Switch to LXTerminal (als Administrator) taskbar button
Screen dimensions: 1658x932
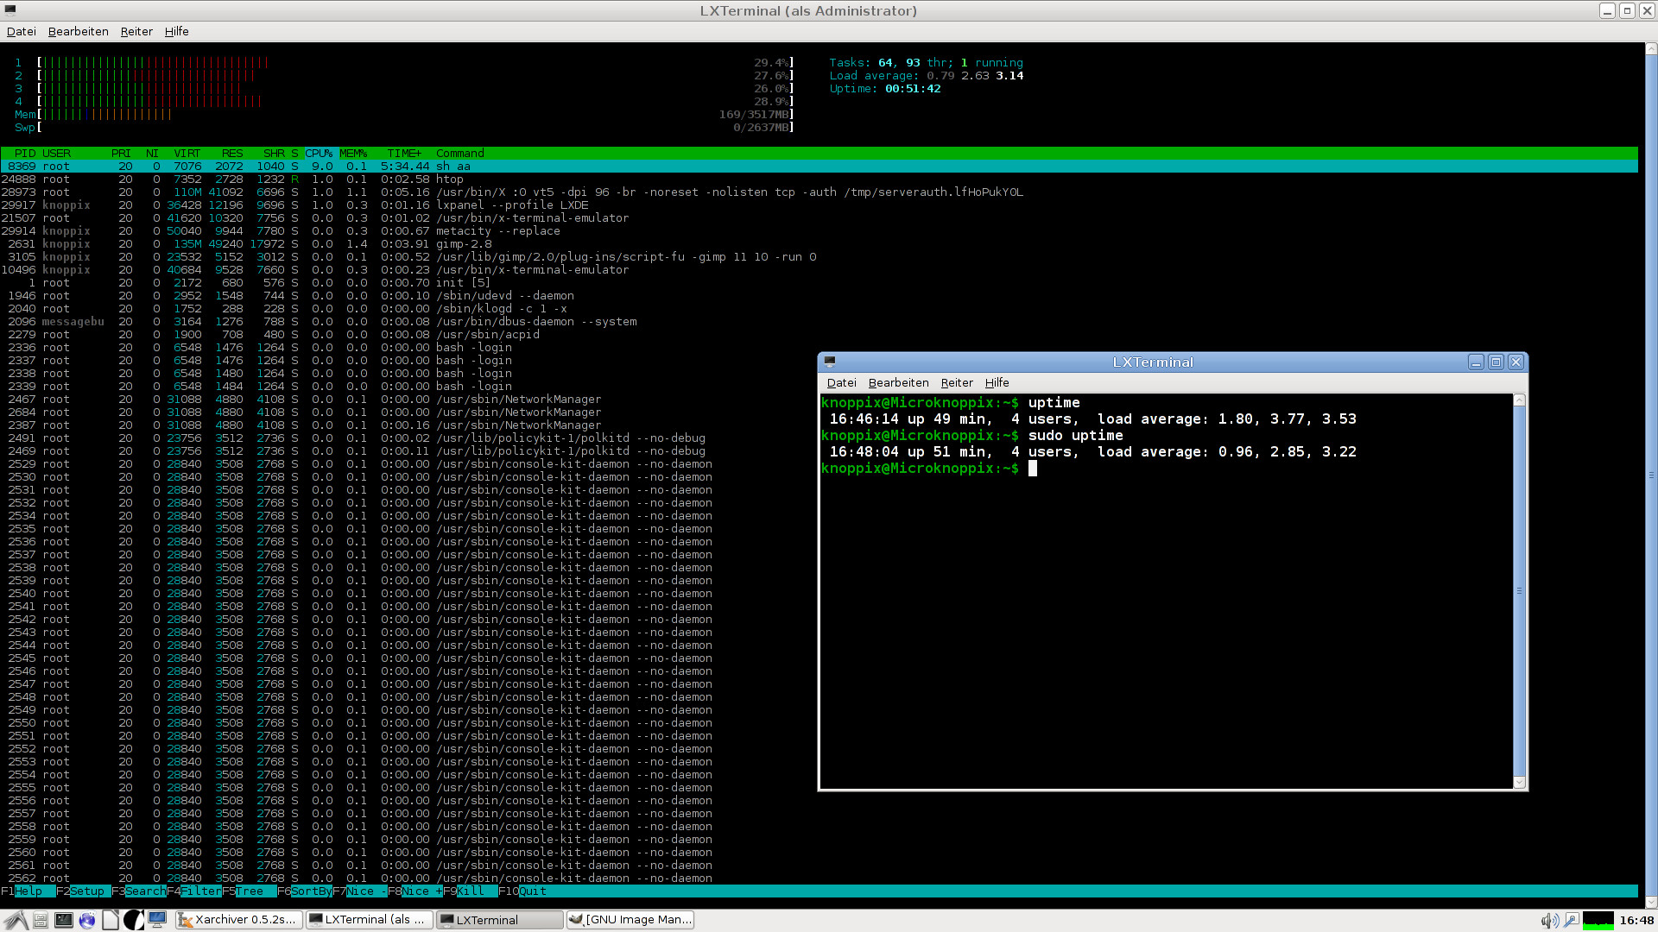(370, 920)
